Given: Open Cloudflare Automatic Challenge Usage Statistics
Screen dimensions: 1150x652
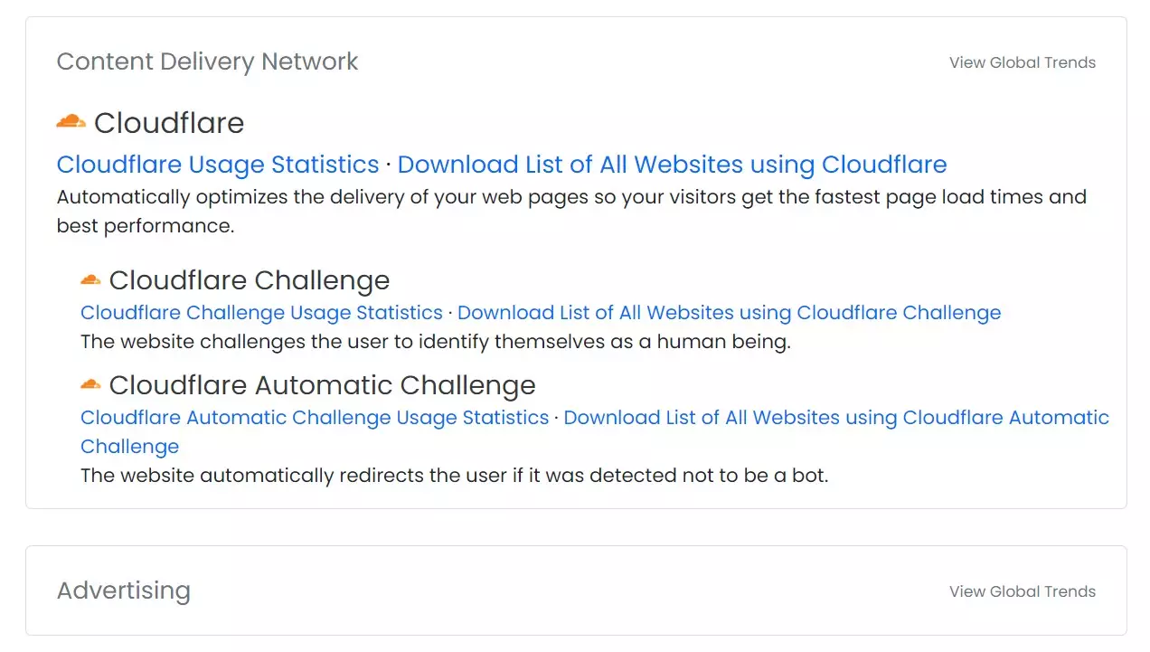Looking at the screenshot, I should pos(315,418).
